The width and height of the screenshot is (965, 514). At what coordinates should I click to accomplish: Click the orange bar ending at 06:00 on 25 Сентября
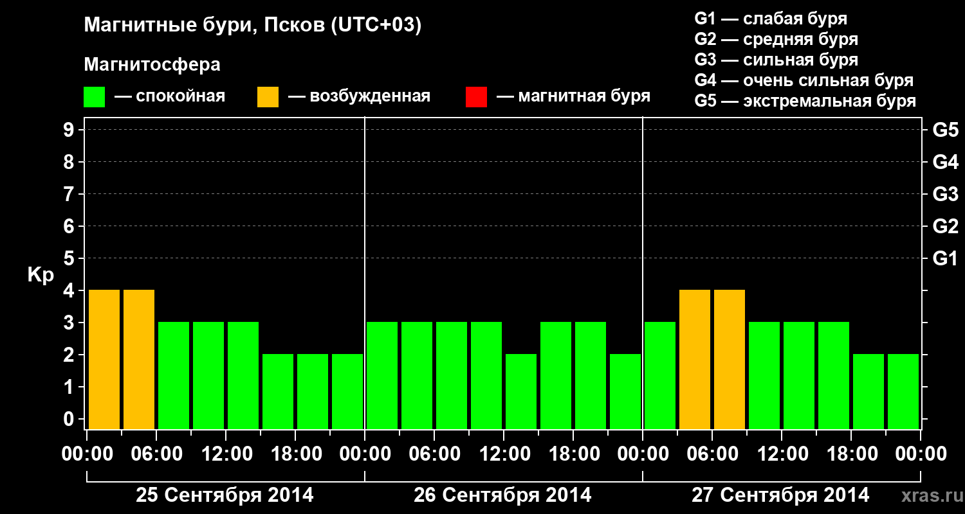(139, 359)
